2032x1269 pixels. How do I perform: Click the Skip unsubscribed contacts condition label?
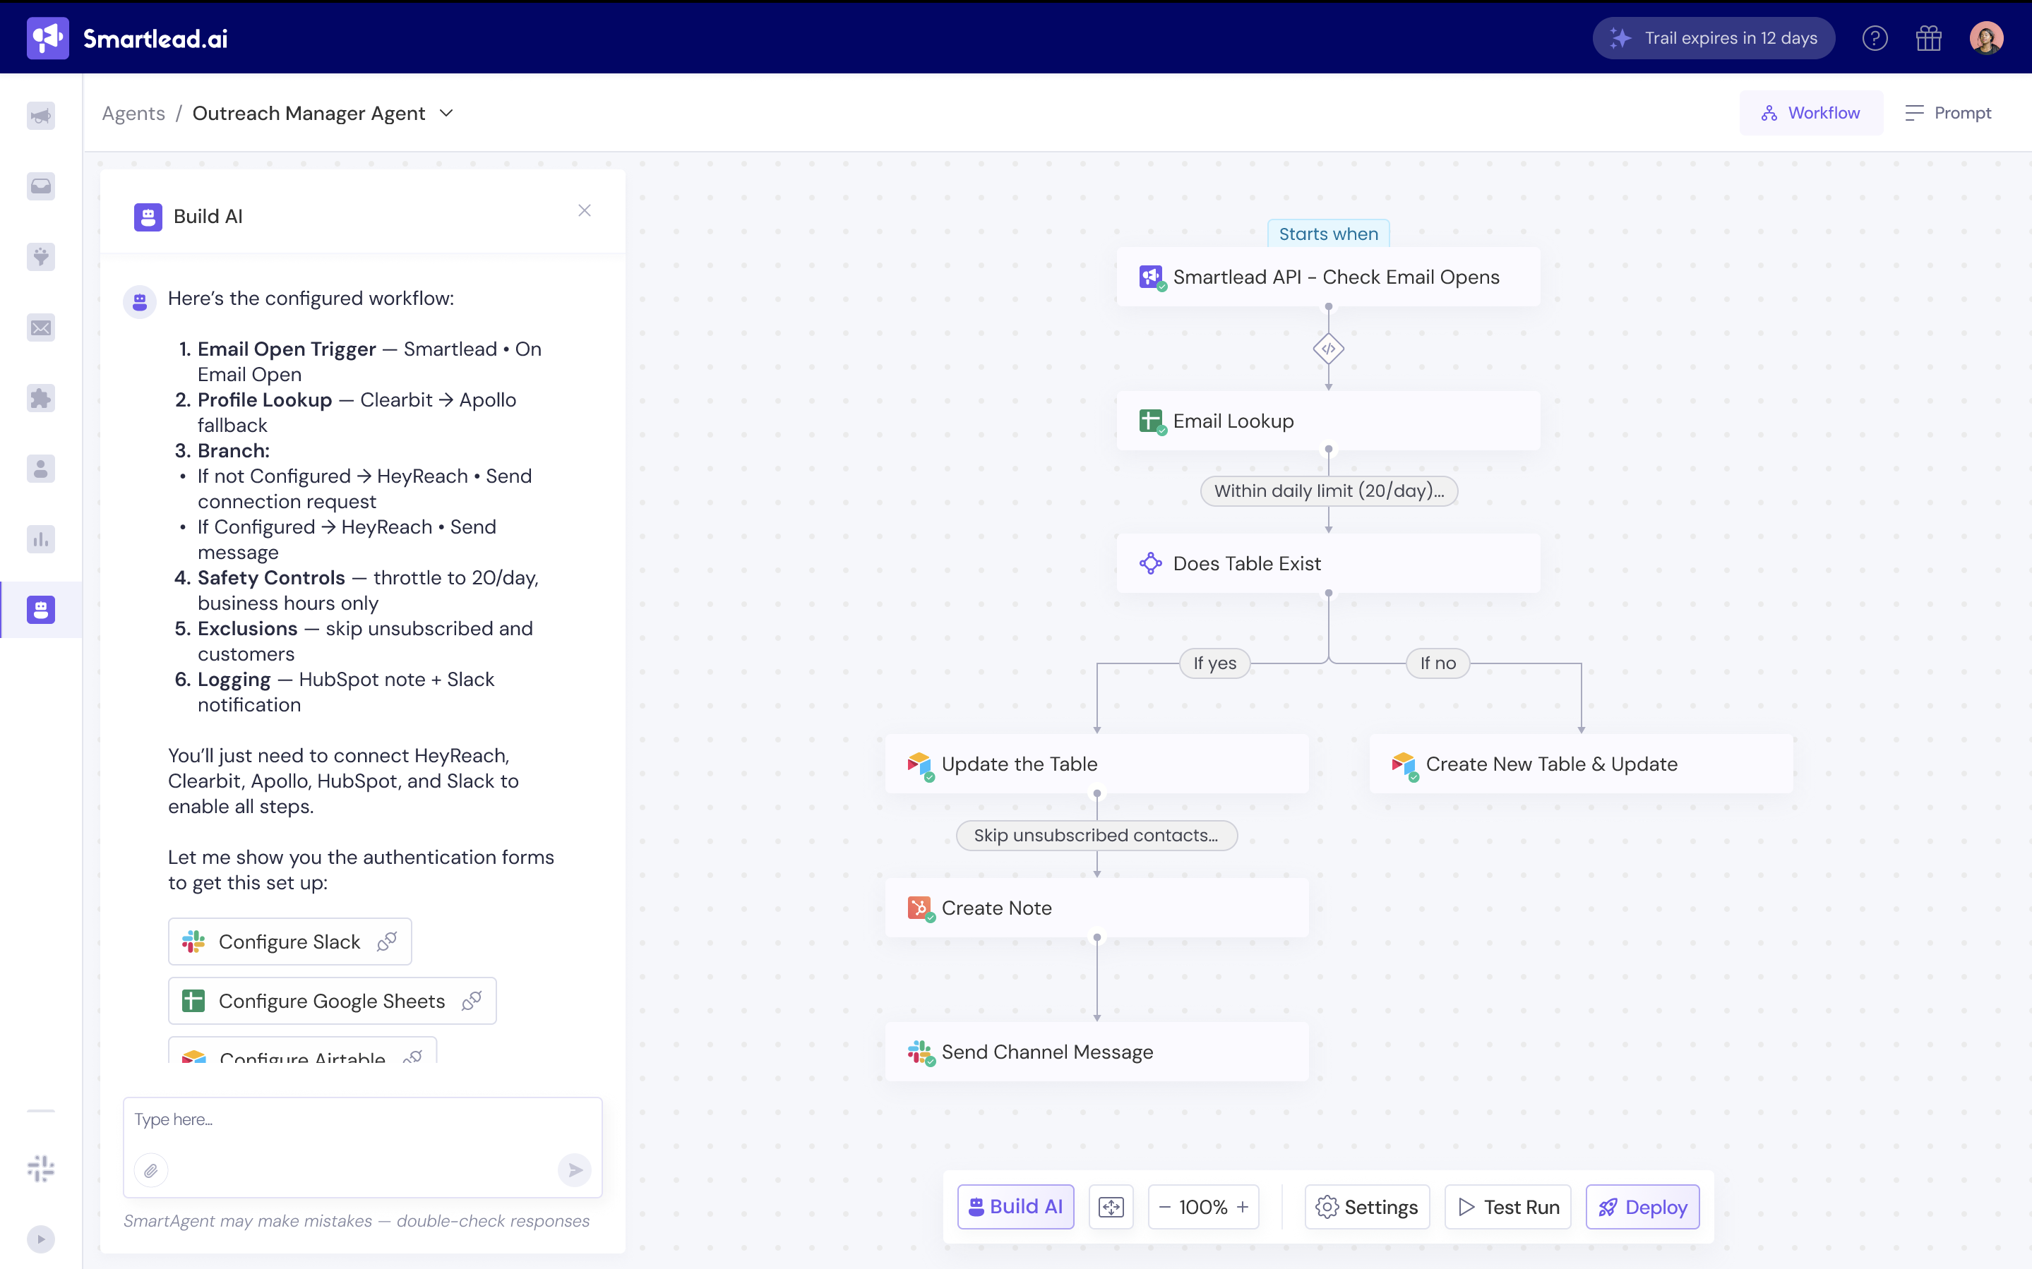[x=1097, y=835]
